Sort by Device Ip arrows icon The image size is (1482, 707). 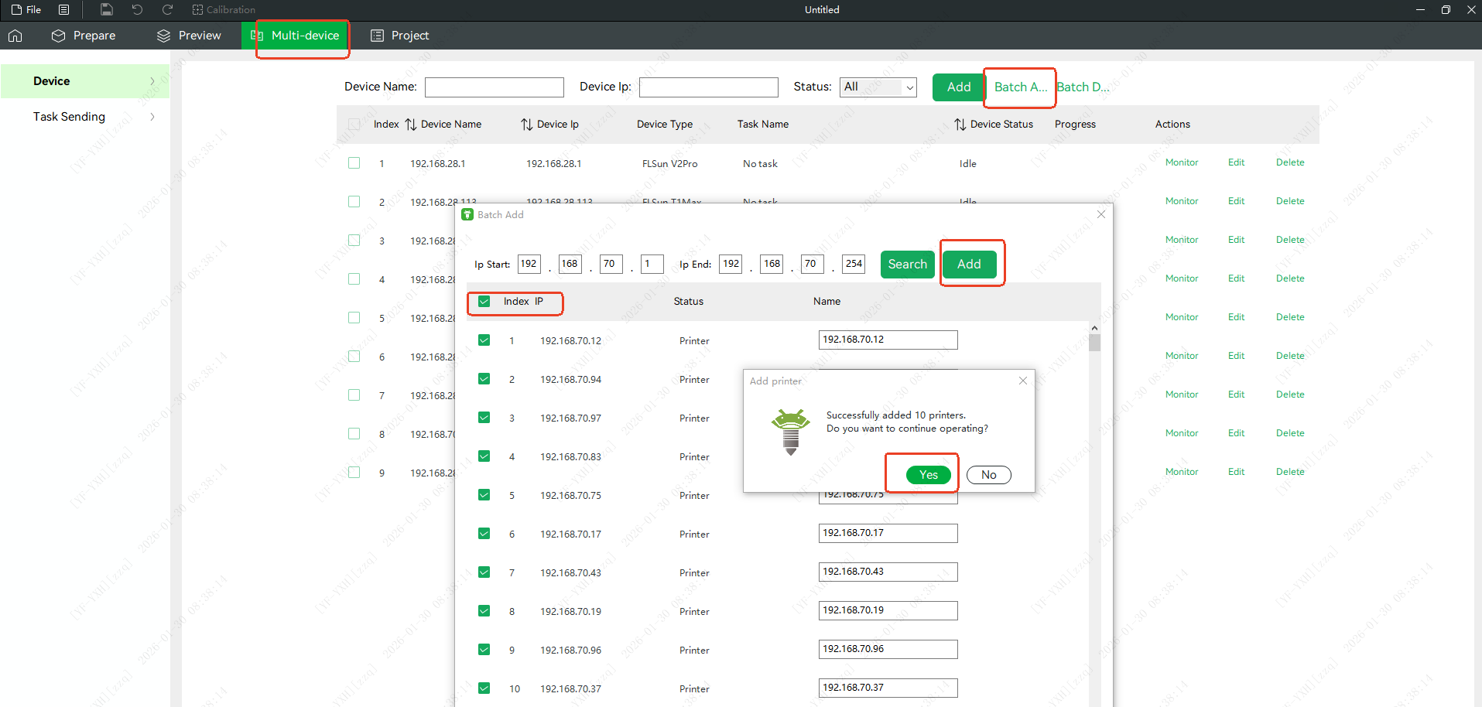click(526, 125)
